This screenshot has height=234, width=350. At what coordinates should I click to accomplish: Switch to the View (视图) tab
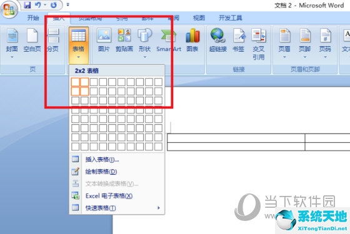(x=199, y=18)
